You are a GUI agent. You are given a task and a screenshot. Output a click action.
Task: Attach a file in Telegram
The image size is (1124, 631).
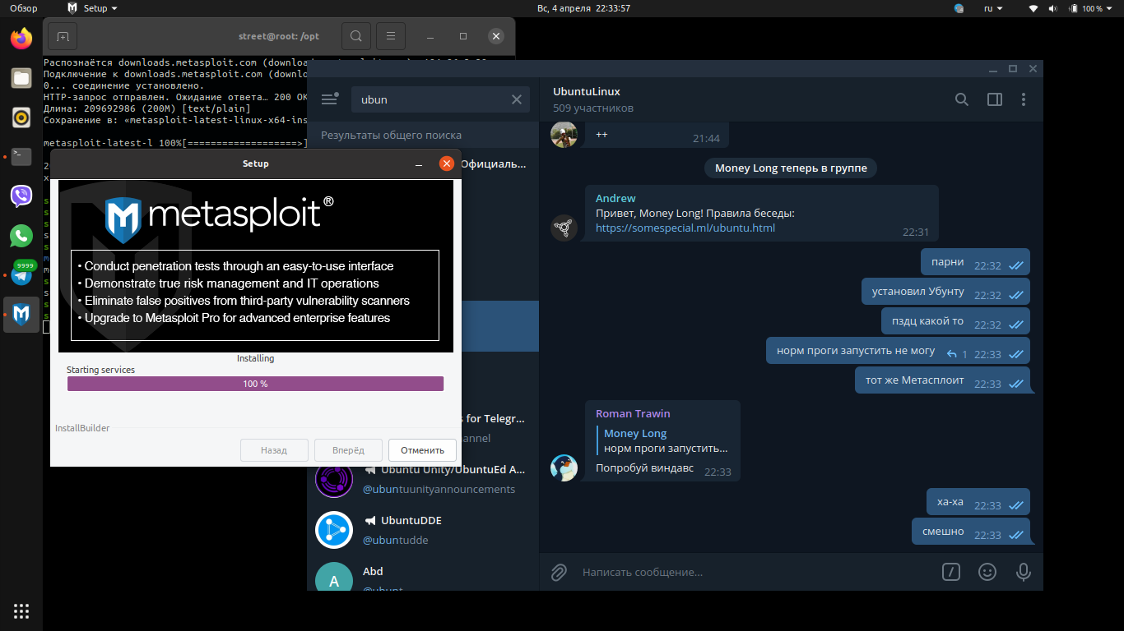point(559,572)
